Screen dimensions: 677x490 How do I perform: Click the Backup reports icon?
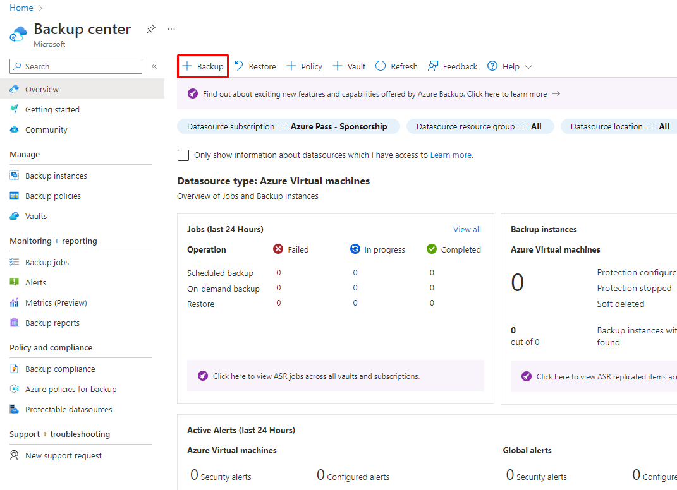coord(15,323)
